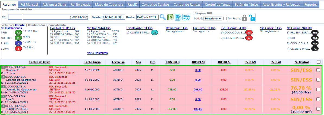
Task: Click the blue open padlock icon
Action: (x=252, y=18)
